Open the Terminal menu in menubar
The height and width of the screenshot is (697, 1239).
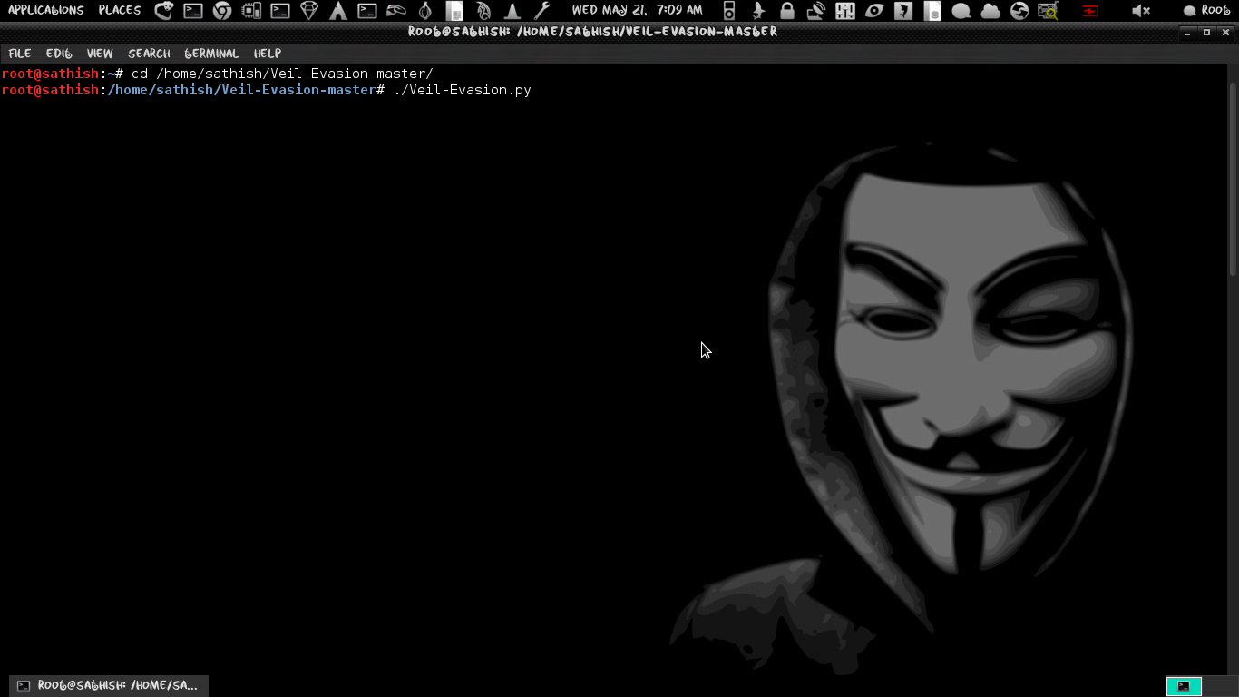pos(211,54)
